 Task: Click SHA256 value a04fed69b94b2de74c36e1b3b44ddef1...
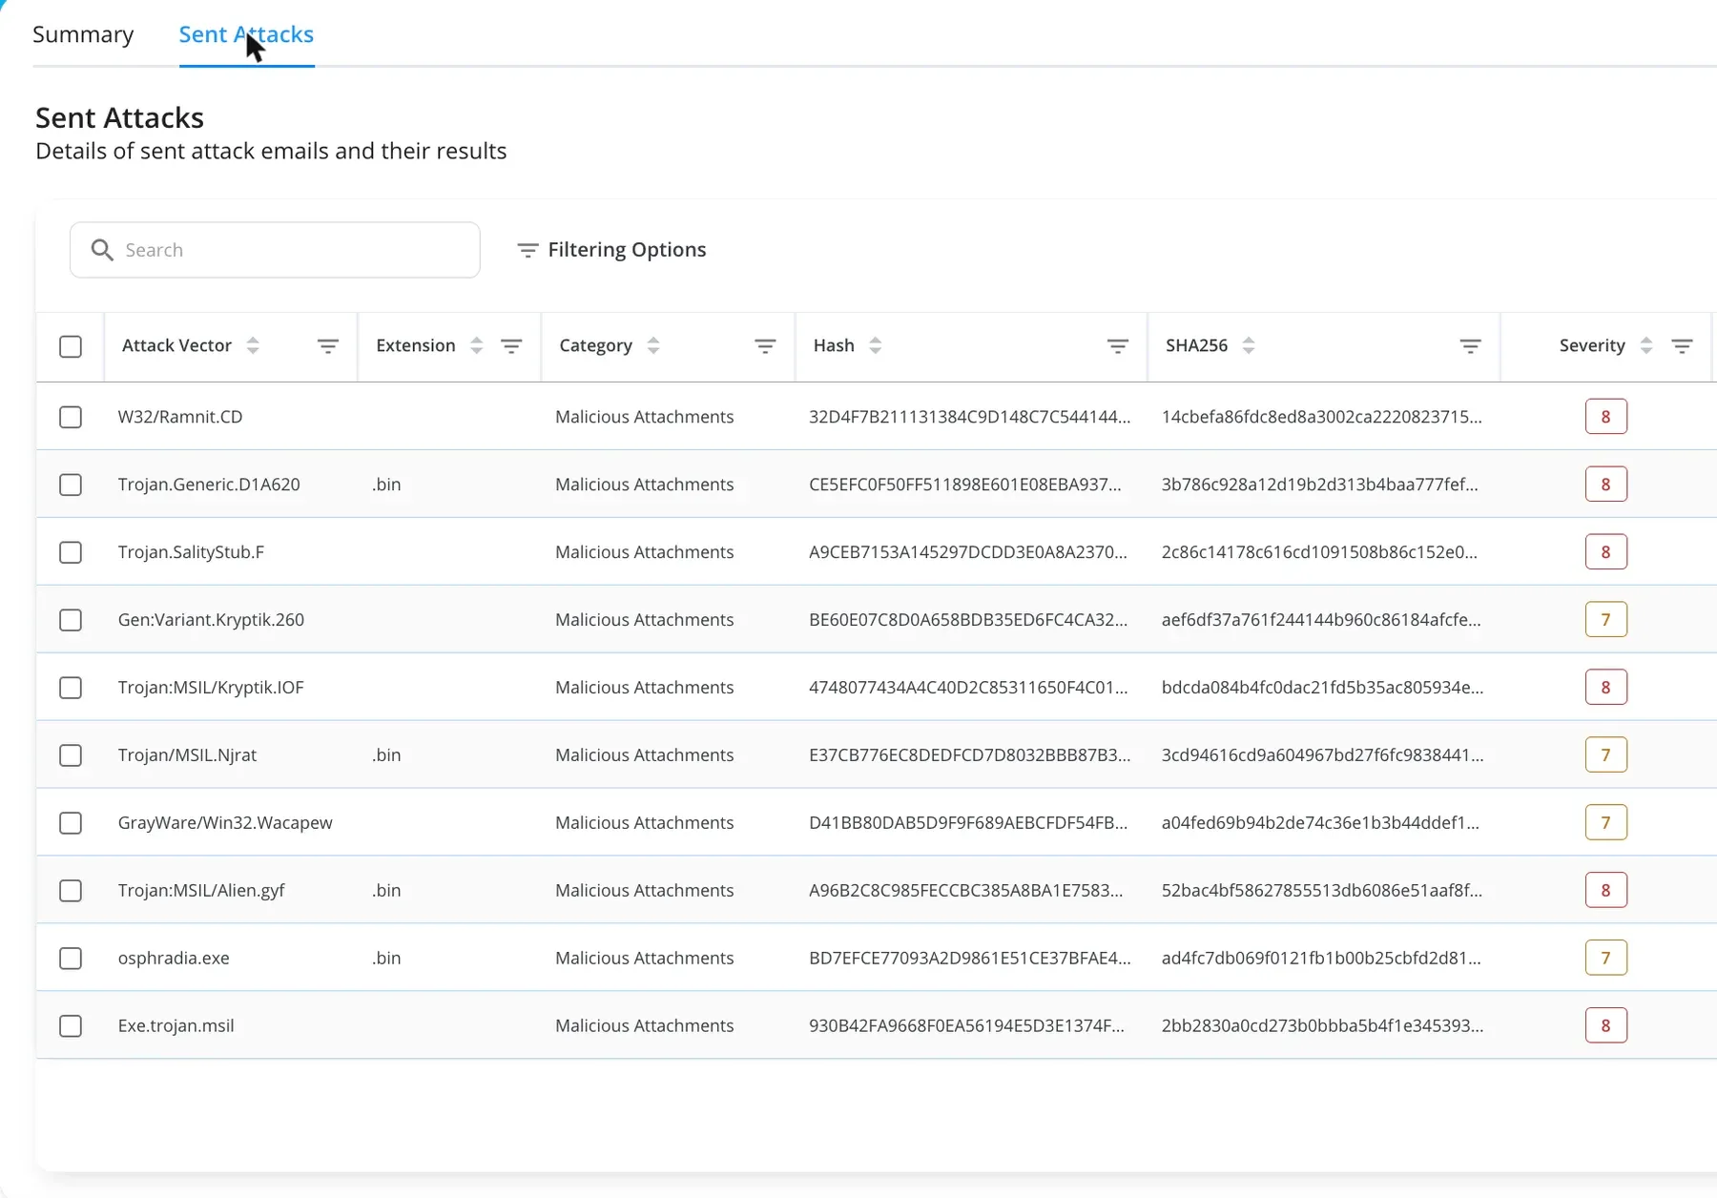click(x=1320, y=822)
